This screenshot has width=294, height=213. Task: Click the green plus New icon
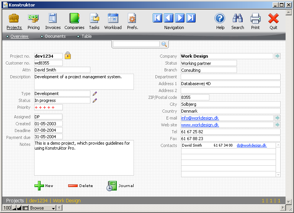pos(39,186)
